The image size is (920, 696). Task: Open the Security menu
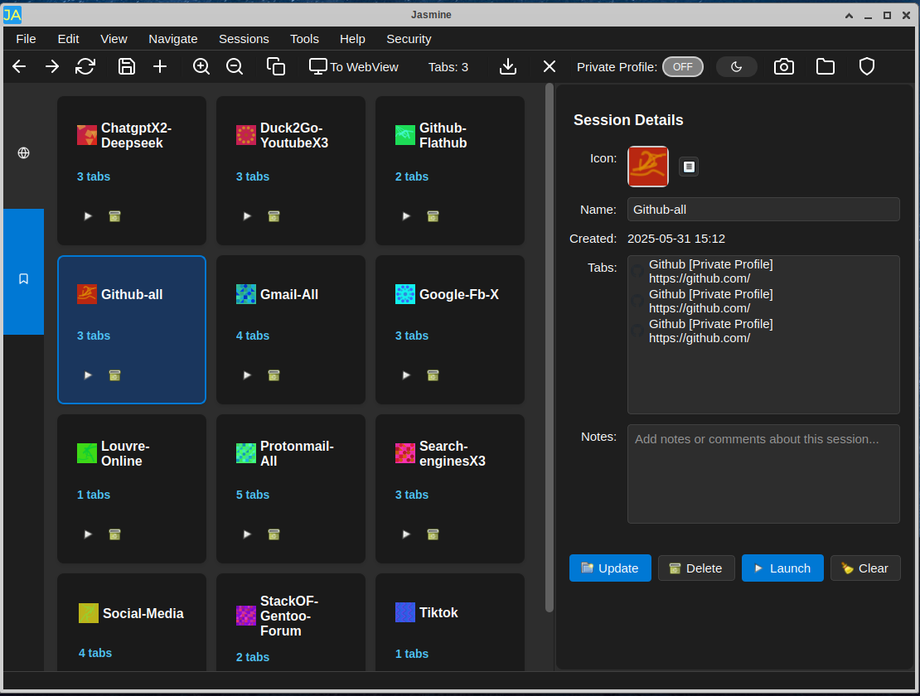click(409, 38)
